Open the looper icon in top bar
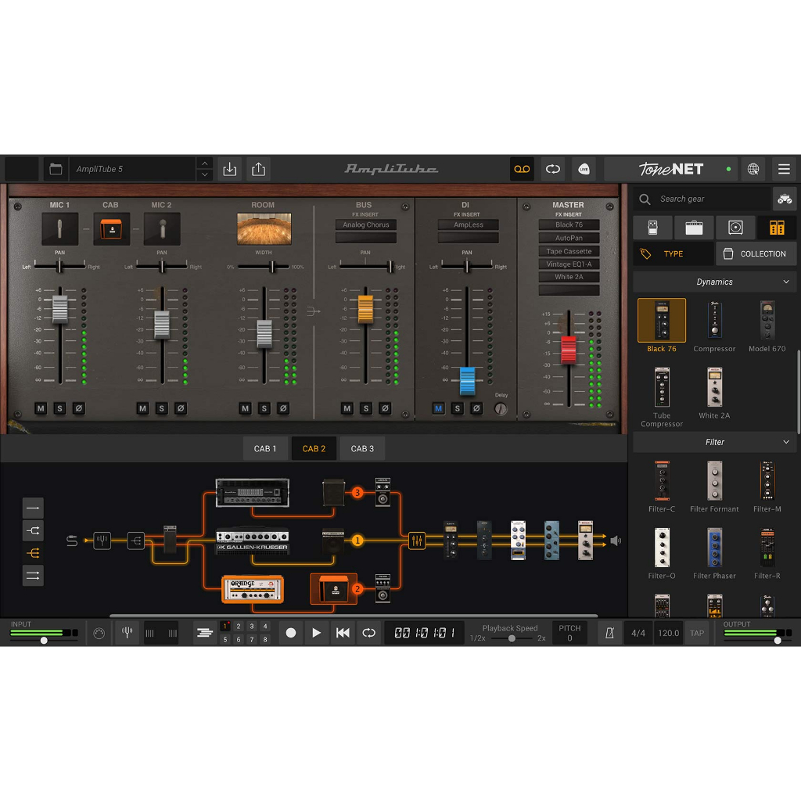 (553, 169)
